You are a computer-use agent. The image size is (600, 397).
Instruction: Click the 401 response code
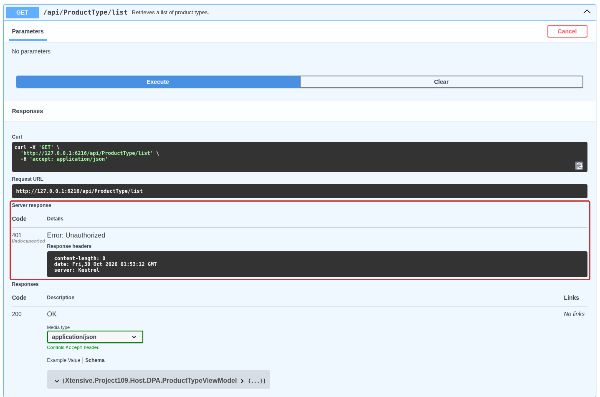(17, 235)
